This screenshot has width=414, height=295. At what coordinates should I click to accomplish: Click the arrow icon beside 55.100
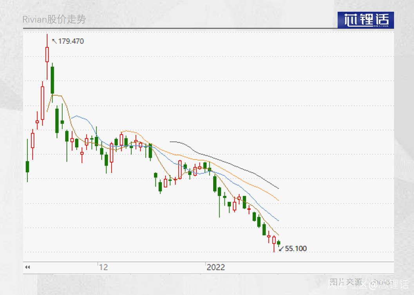pyautogui.click(x=281, y=249)
